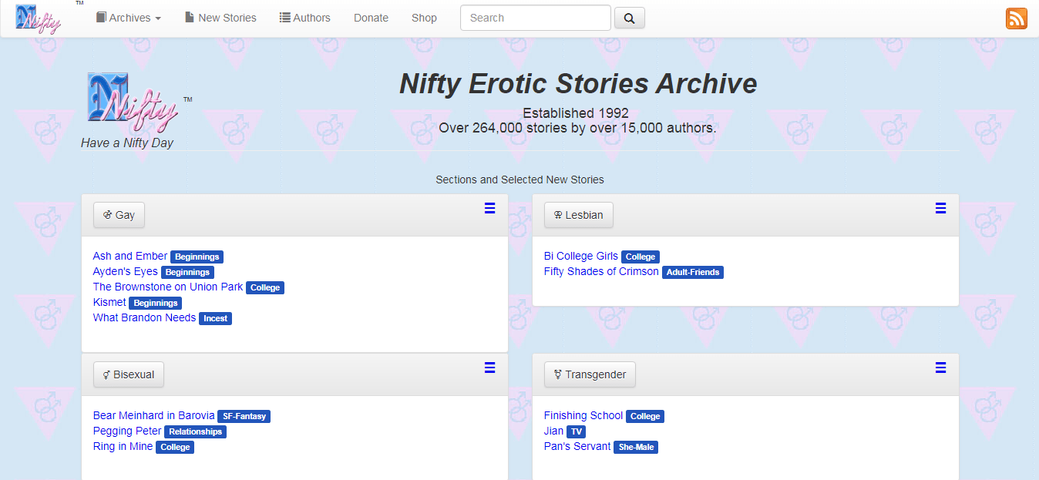Open the Authors list

(x=304, y=18)
